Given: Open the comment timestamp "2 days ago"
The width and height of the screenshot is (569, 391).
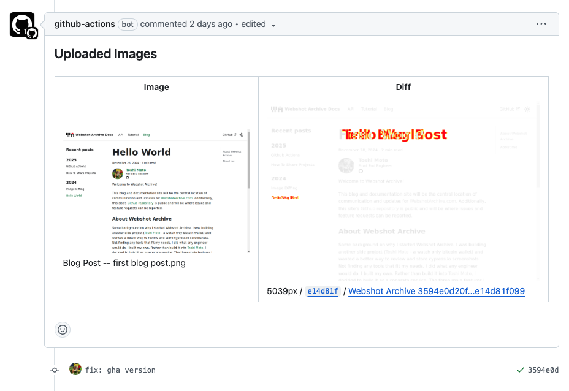Looking at the screenshot, I should tap(211, 24).
